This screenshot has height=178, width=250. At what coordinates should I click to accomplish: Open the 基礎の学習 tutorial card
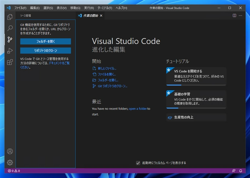pos(196,99)
